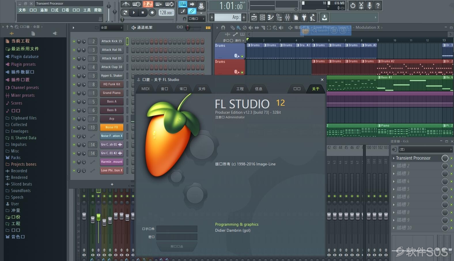
Task: Click the first registration input field
Action: [x=177, y=229]
